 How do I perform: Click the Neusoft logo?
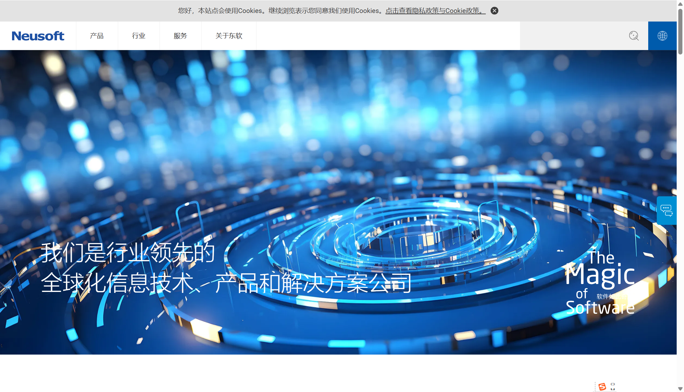coord(38,36)
